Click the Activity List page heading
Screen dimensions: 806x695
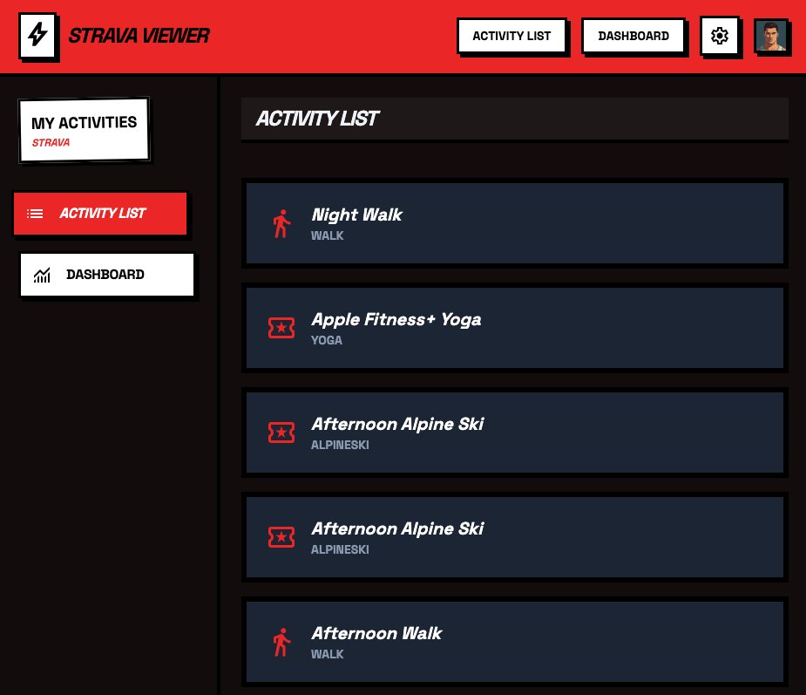tap(317, 119)
